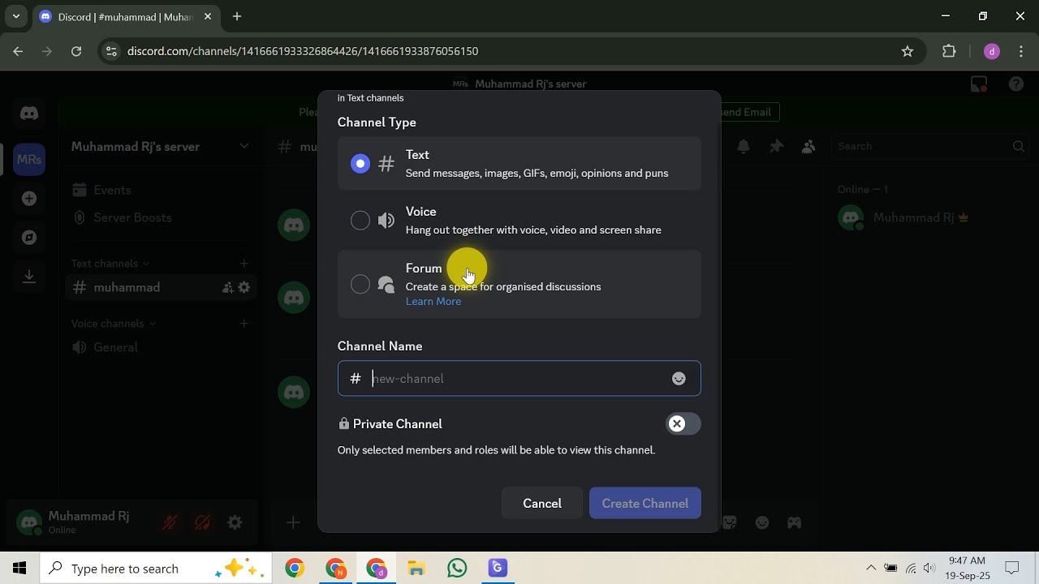Open pinned messages icon
This screenshot has height=584, width=1039.
point(776,147)
